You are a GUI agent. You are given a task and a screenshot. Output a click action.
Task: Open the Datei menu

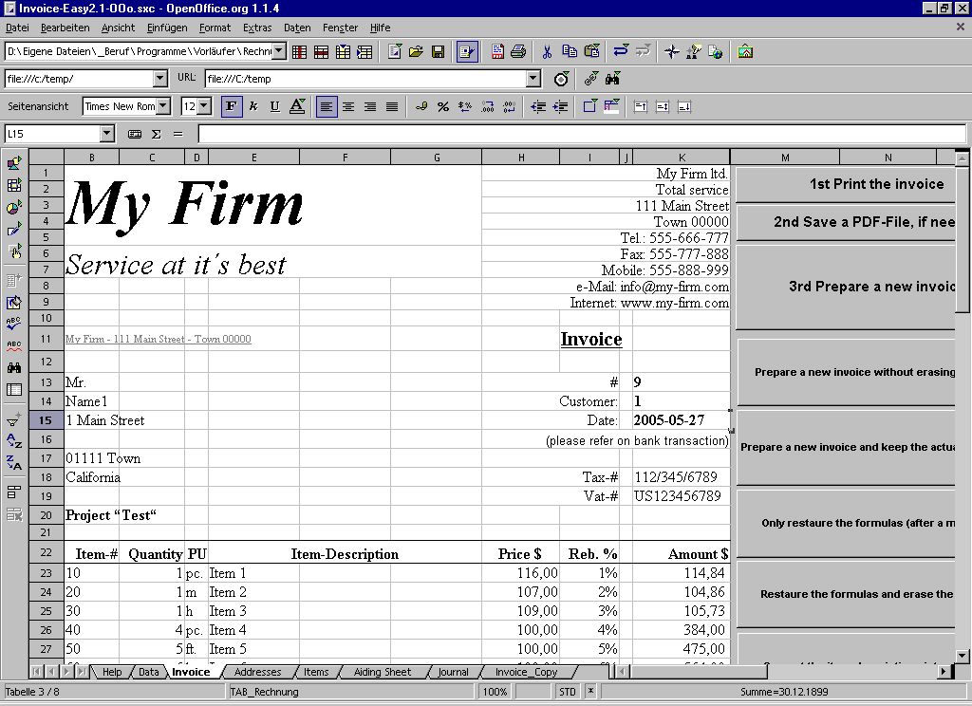point(17,28)
